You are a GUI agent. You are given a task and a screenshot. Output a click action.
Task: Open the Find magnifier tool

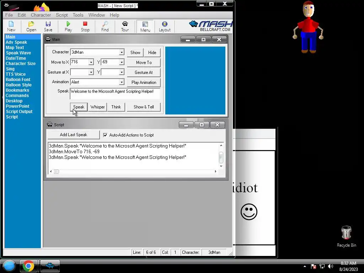105,26
